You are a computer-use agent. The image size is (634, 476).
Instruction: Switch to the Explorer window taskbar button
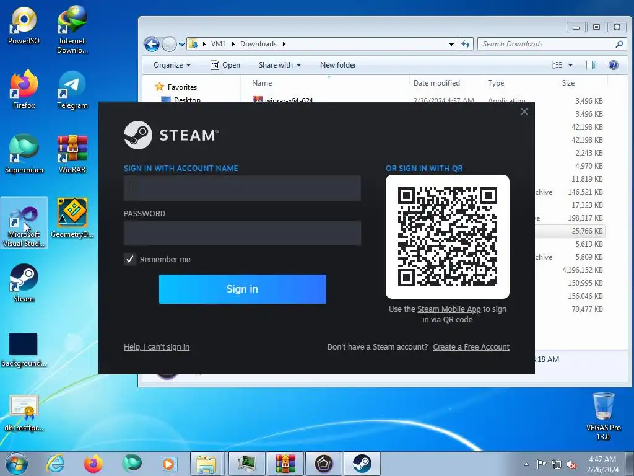click(x=206, y=464)
